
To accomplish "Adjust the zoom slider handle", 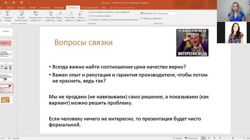I will (x=233, y=138).
